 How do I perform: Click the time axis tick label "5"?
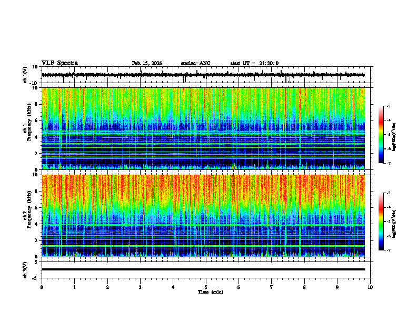tap(206, 287)
